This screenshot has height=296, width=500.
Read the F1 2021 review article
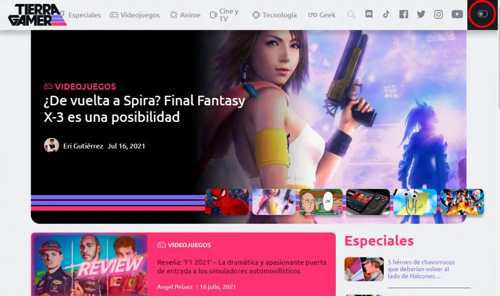[241, 266]
